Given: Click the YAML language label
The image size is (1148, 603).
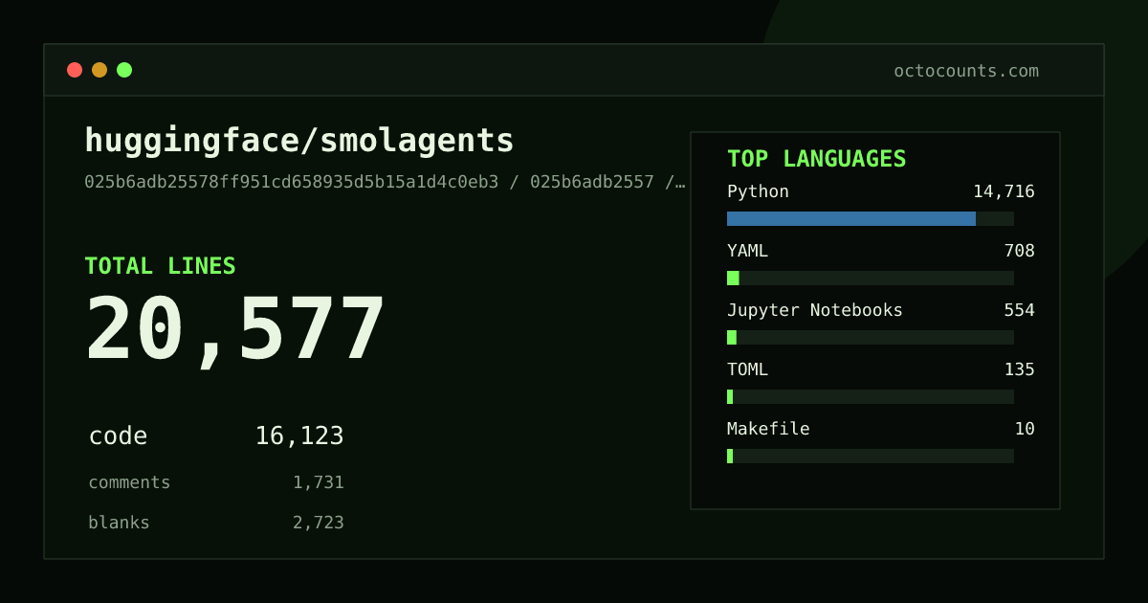Looking at the screenshot, I should click(747, 251).
